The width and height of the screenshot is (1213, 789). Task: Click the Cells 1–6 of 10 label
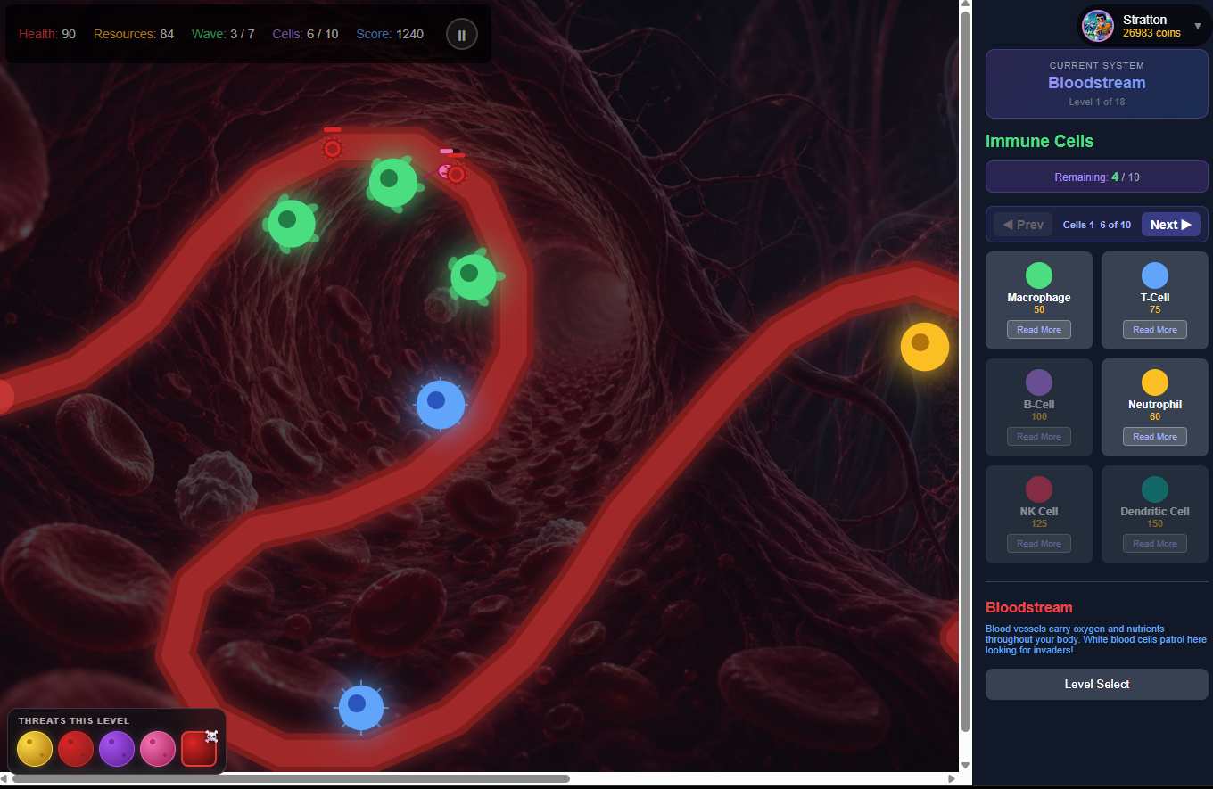pos(1097,225)
